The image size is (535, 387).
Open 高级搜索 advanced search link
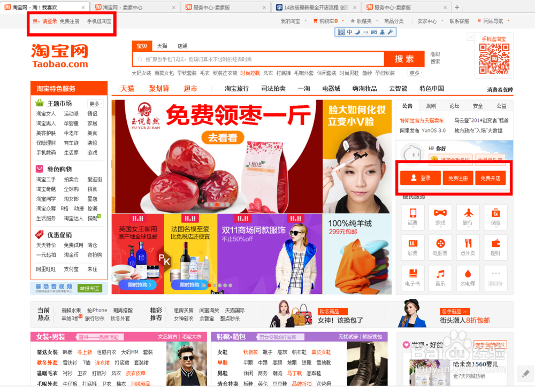[x=435, y=58]
